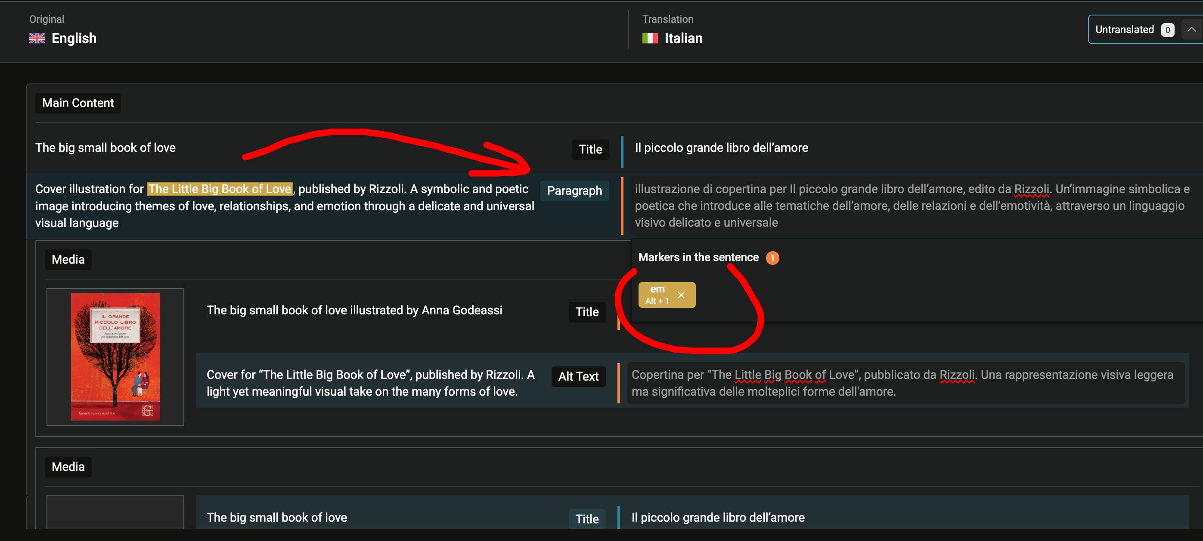This screenshot has width=1203, height=541.
Task: Select the original paragraph 'Cover illustration for'
Action: click(285, 206)
